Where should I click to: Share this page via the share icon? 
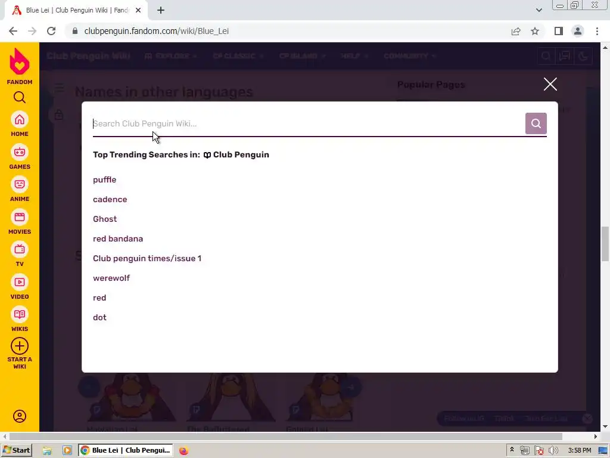tap(516, 31)
